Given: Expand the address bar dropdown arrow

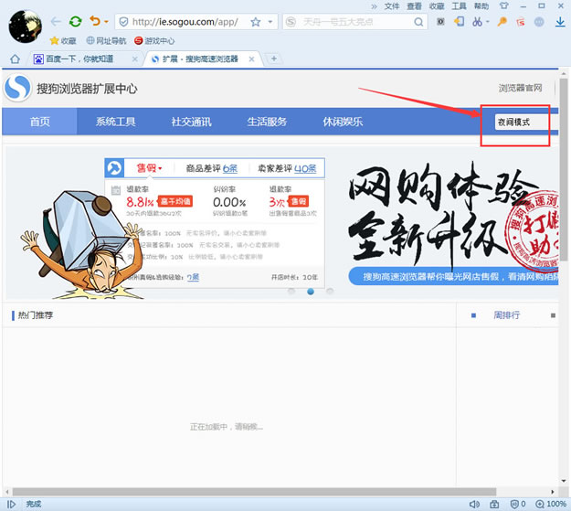Looking at the screenshot, I should (270, 22).
